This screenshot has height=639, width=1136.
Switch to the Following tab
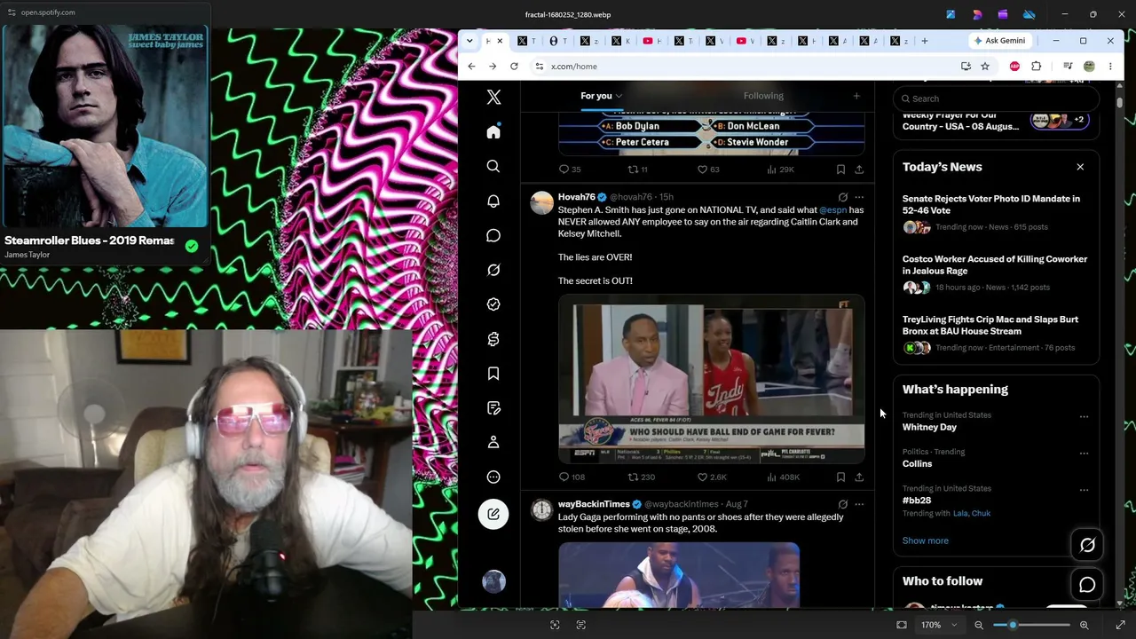pyautogui.click(x=763, y=96)
